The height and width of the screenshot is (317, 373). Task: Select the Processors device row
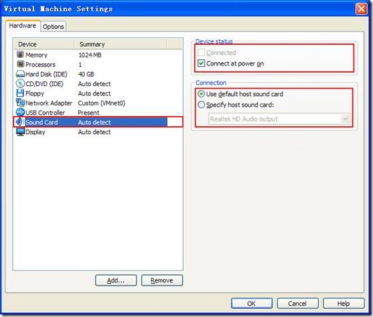point(98,64)
